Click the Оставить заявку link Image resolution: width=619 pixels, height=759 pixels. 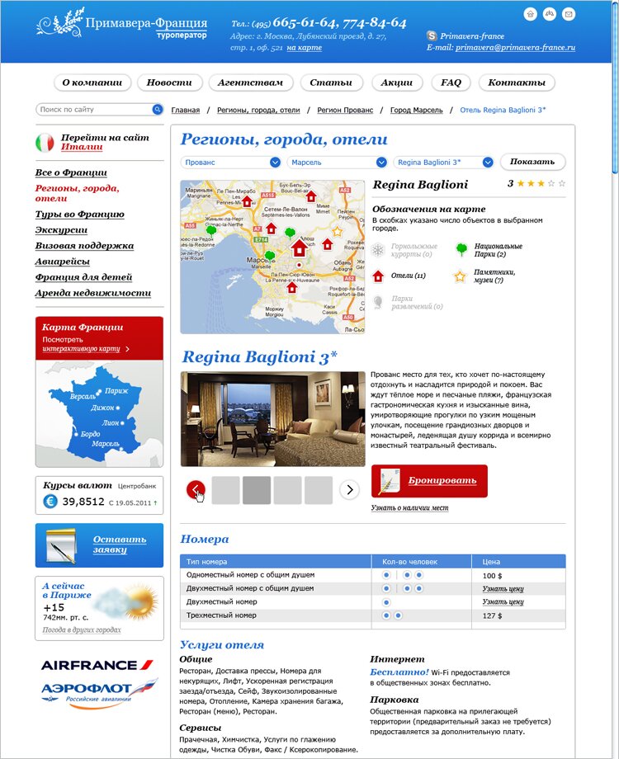[x=119, y=544]
